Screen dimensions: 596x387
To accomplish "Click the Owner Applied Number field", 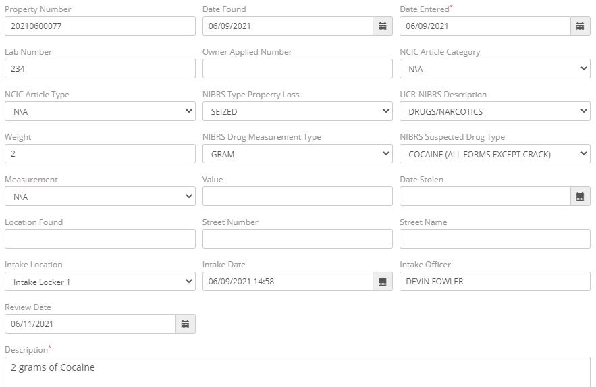I will 297,69.
